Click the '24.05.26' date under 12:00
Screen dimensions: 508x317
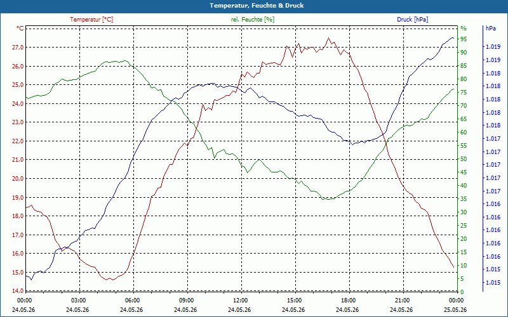click(x=239, y=310)
